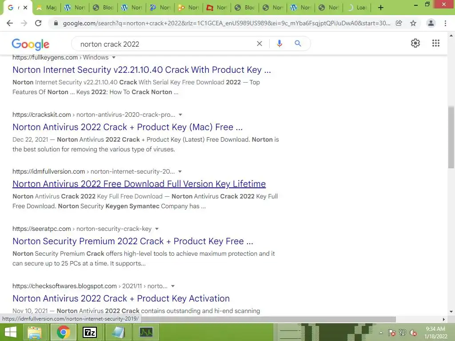Expand options arrow for checksoftwares.blogspot.com result
This screenshot has width=455, height=341.
173,286
